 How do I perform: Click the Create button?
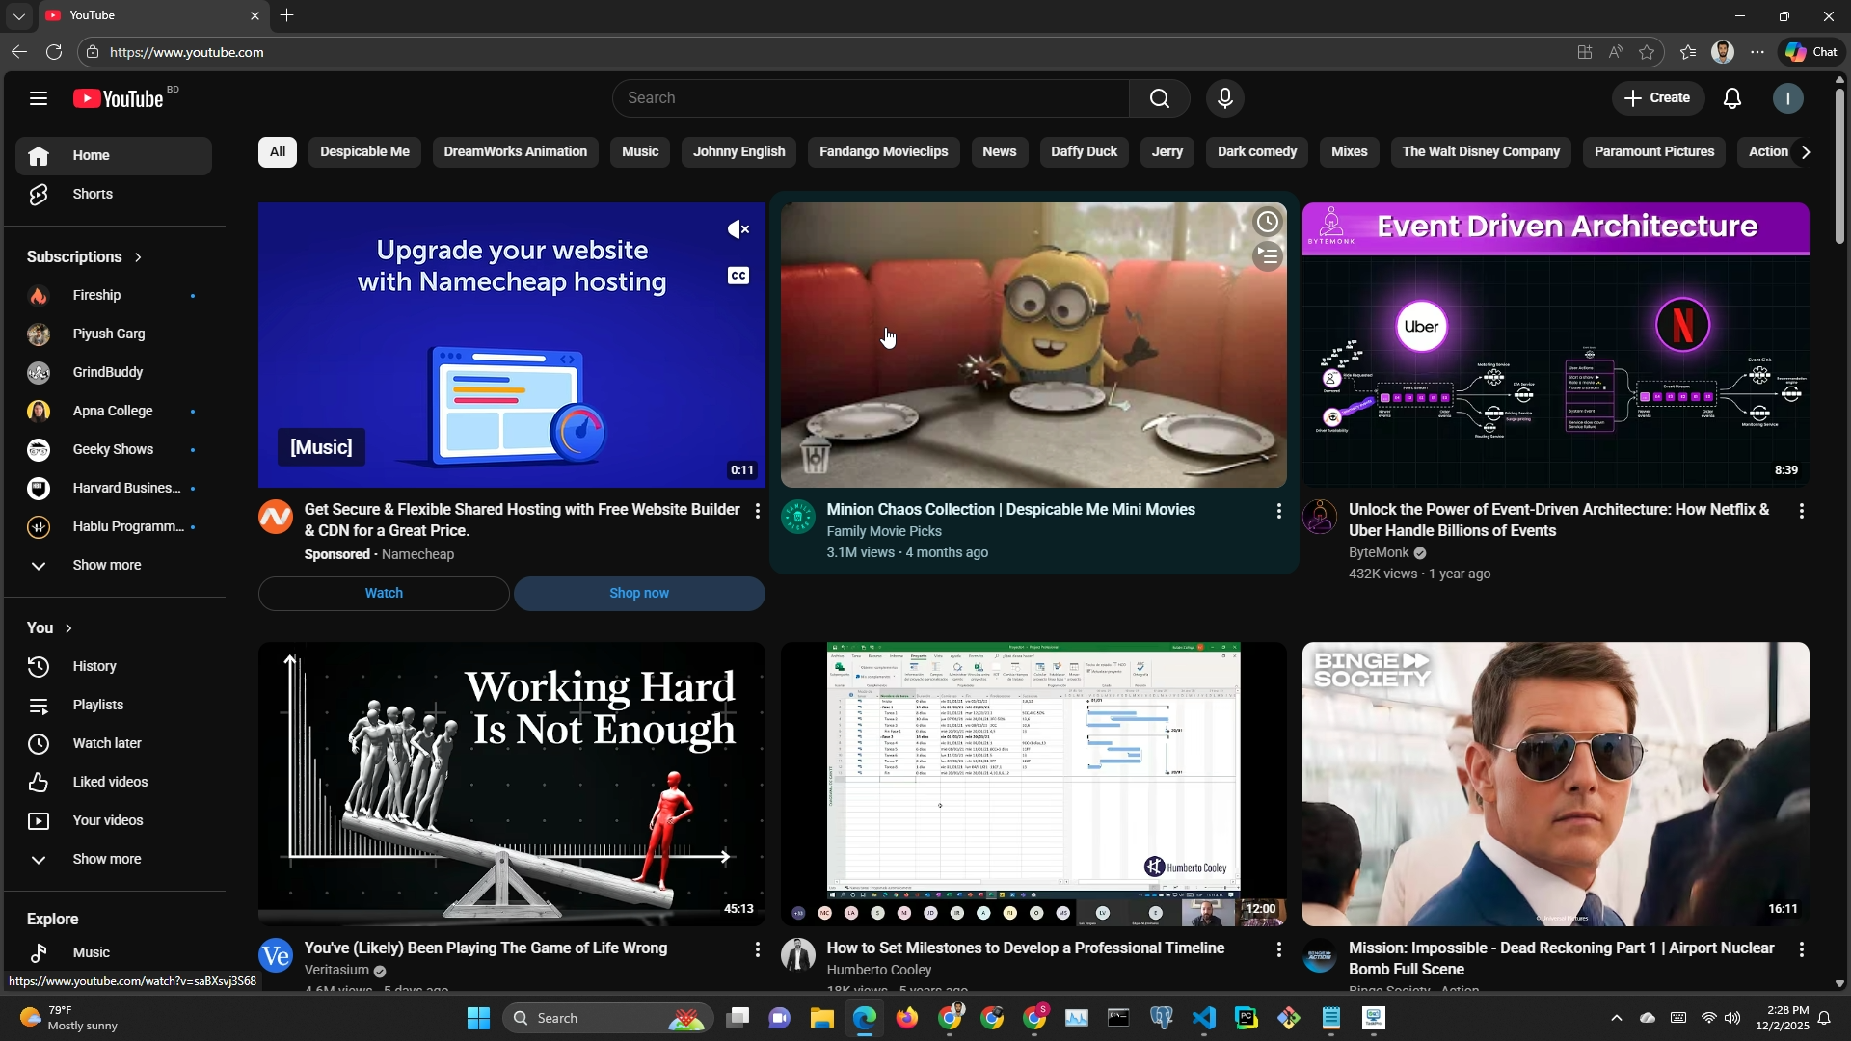[x=1657, y=98]
